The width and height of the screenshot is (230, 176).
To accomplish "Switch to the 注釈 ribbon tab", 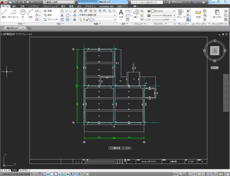I will tap(22, 6).
